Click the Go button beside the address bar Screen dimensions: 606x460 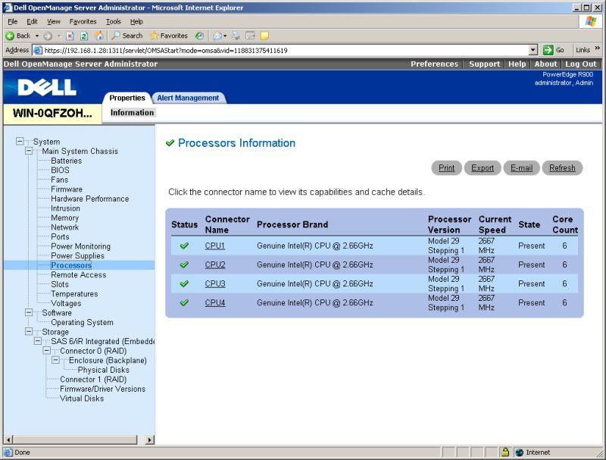(x=554, y=50)
